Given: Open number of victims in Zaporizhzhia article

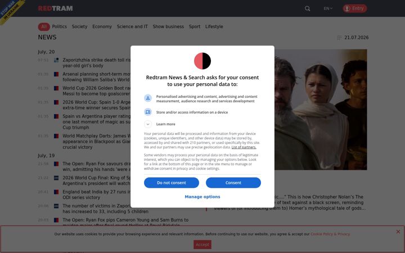Looking at the screenshot, I should (105, 209).
